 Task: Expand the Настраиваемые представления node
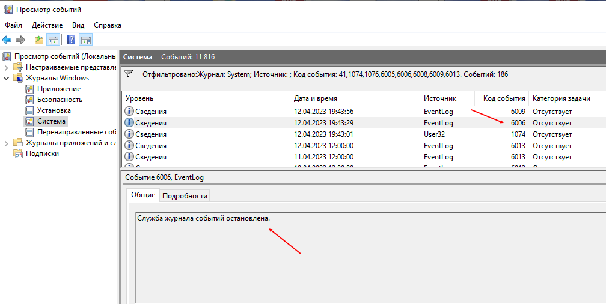[x=6, y=67]
